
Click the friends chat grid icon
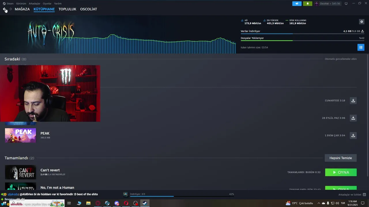tap(364, 195)
